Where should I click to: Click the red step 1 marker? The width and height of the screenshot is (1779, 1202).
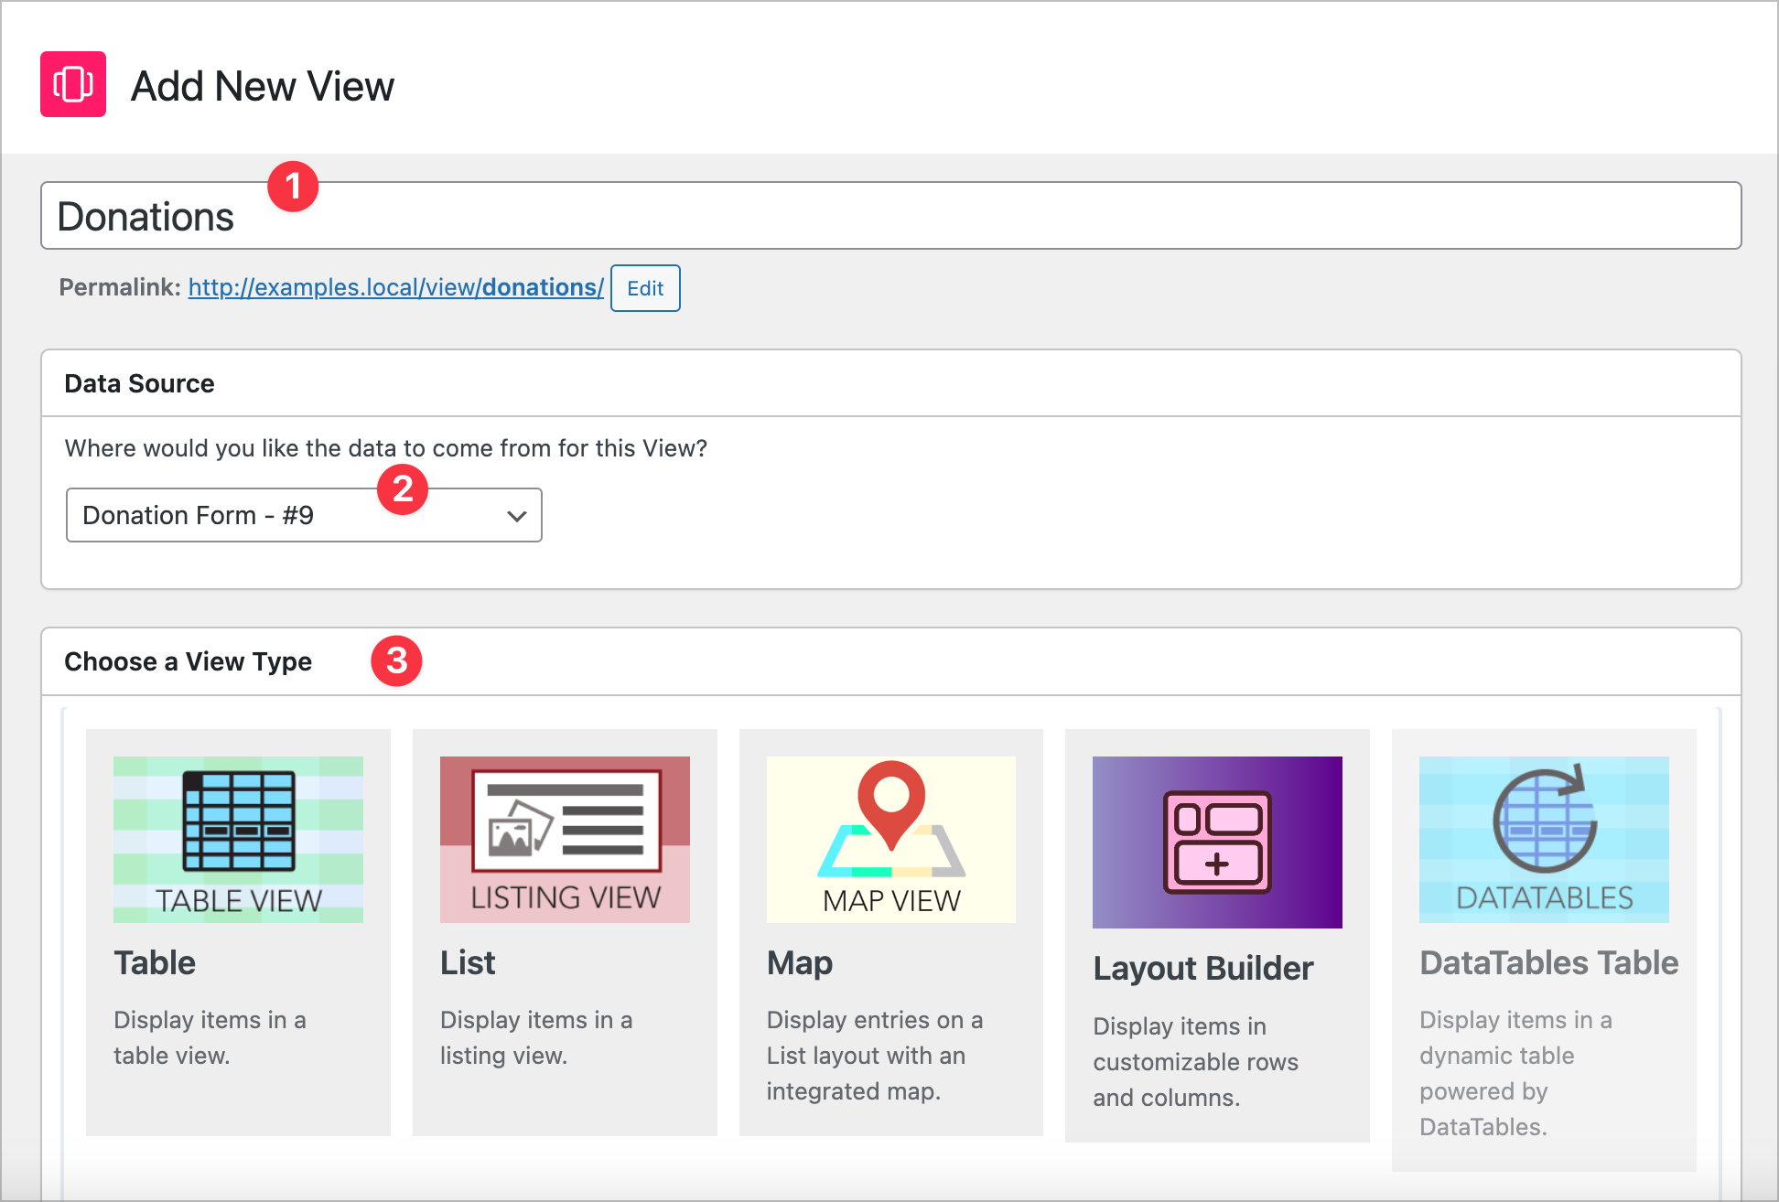click(x=293, y=187)
